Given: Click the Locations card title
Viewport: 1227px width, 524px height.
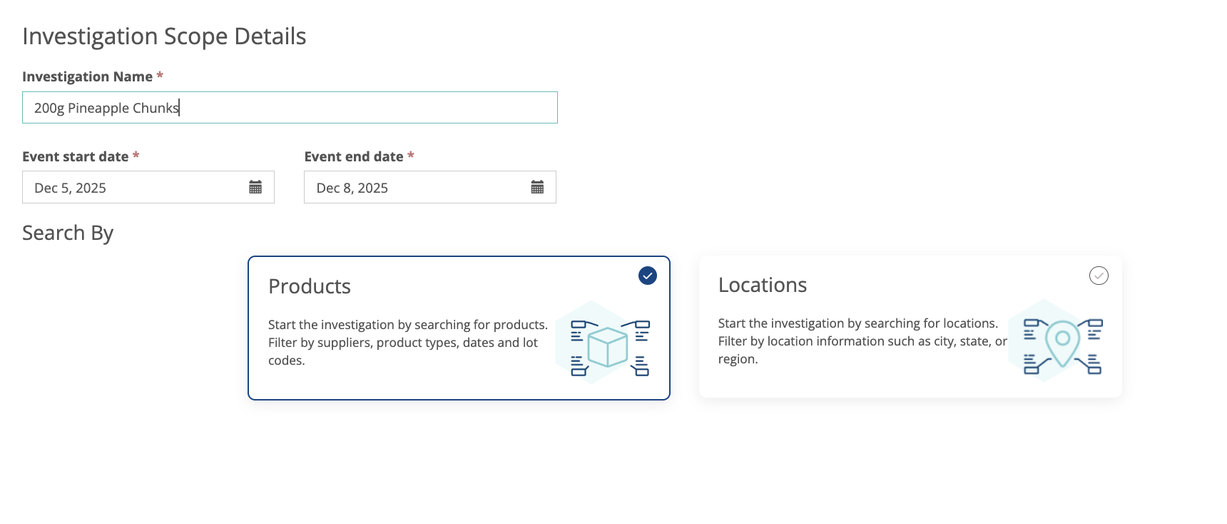Looking at the screenshot, I should [x=762, y=285].
